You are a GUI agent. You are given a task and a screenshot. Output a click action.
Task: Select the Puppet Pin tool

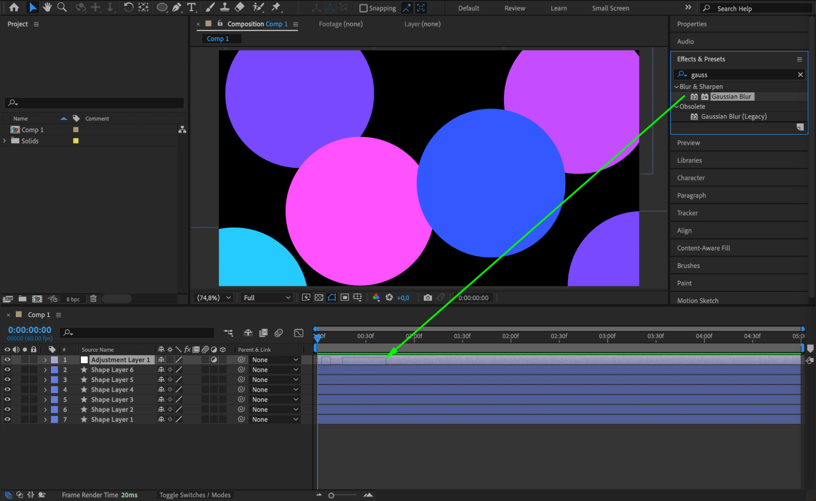(x=276, y=7)
